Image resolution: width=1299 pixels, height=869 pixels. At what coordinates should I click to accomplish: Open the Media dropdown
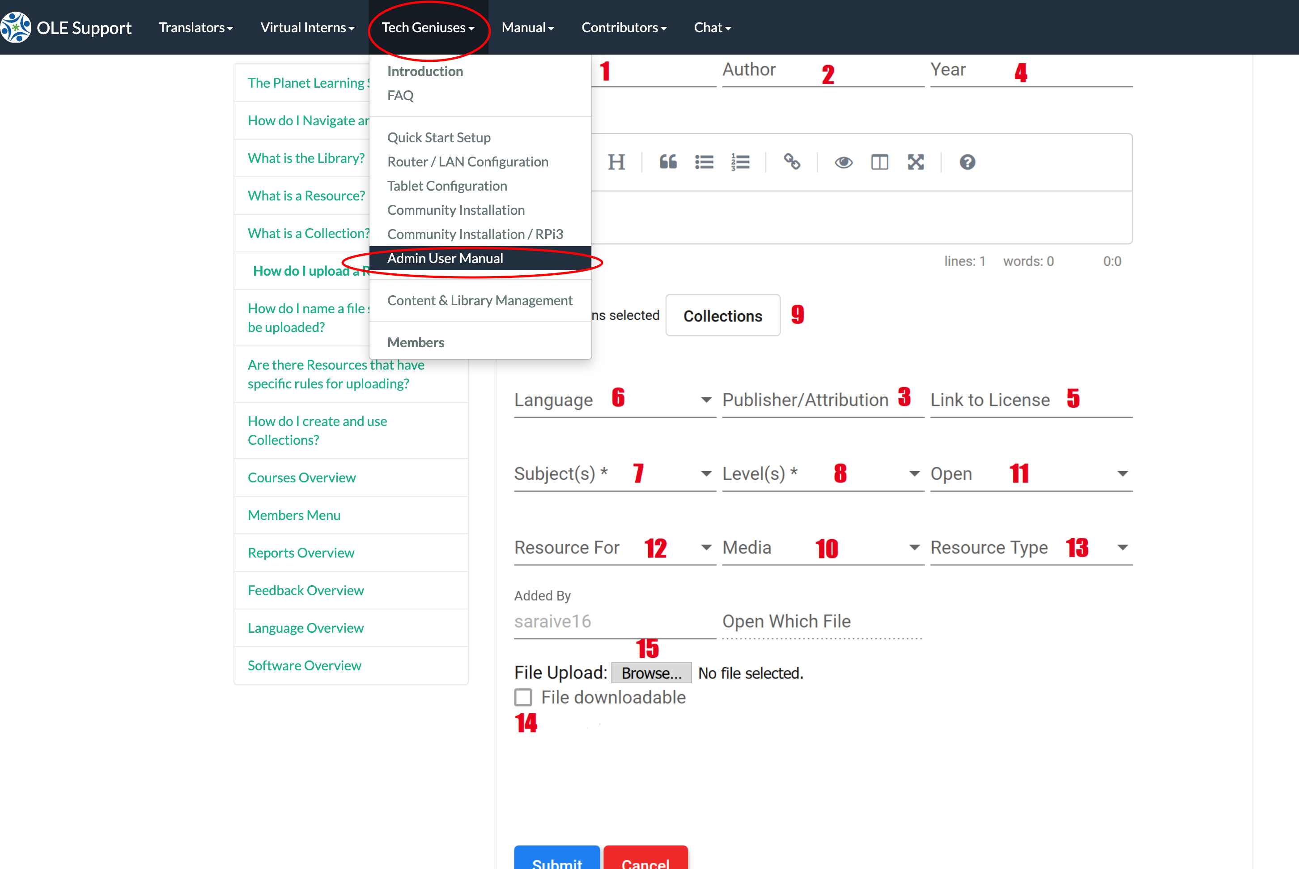click(x=823, y=547)
